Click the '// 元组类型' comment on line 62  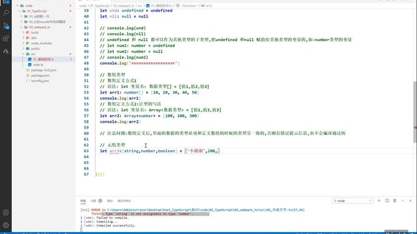(x=113, y=145)
